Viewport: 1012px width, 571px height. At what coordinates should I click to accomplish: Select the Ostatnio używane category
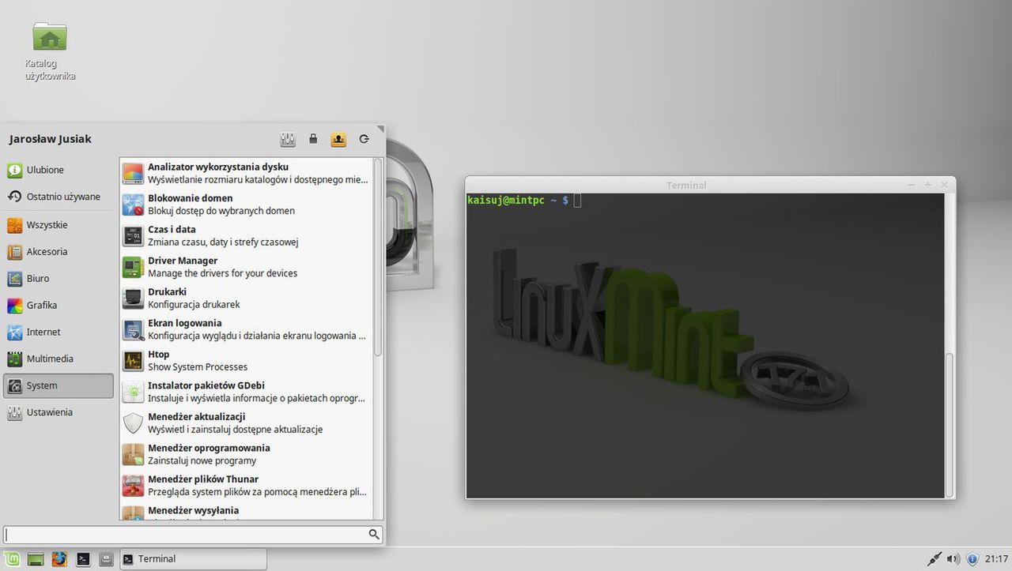59,197
